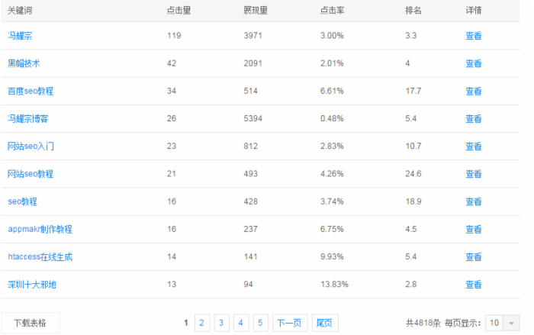Open the 百度seo教程 keyword

pyautogui.click(x=31, y=91)
